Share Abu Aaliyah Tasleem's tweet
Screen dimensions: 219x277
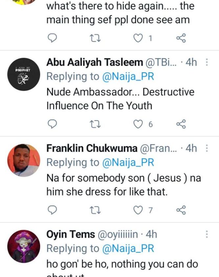tap(181, 124)
